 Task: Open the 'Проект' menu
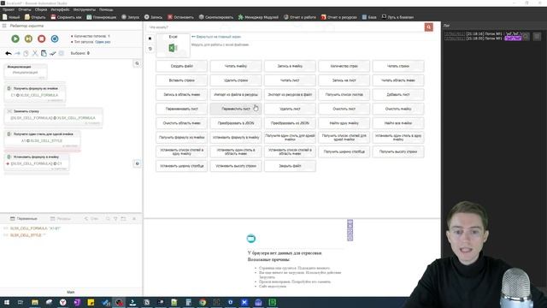pyautogui.click(x=9, y=9)
